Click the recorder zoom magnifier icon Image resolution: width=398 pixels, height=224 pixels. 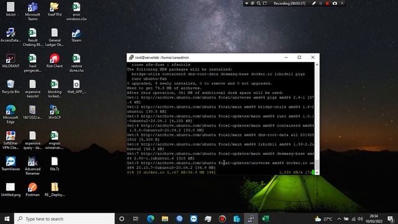pos(259,3)
